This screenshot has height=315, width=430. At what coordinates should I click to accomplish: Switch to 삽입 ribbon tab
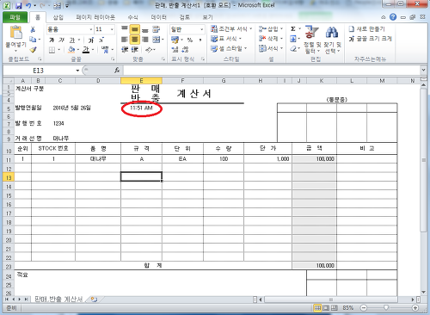coord(58,17)
